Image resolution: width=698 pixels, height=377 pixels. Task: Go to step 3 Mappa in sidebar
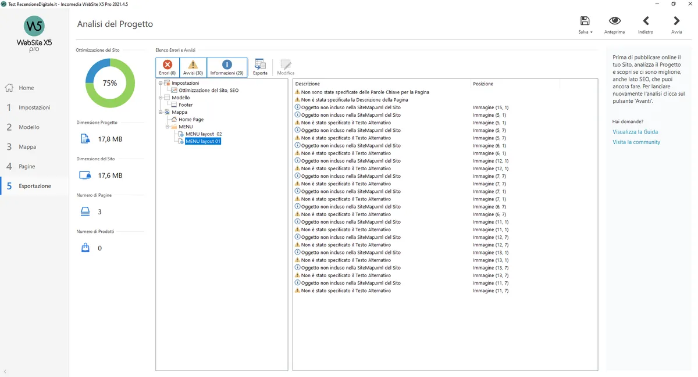[34, 147]
